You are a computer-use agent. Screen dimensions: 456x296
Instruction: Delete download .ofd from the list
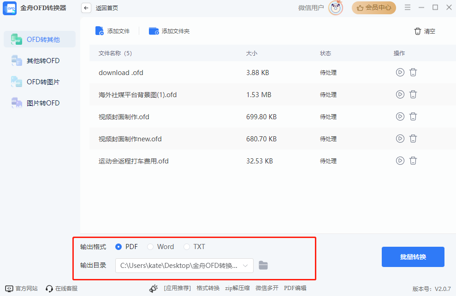pyautogui.click(x=413, y=72)
